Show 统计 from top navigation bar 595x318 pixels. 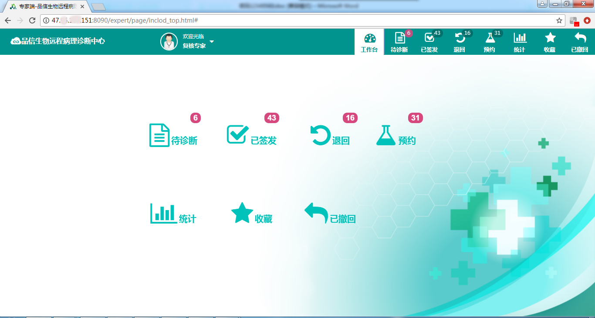520,42
